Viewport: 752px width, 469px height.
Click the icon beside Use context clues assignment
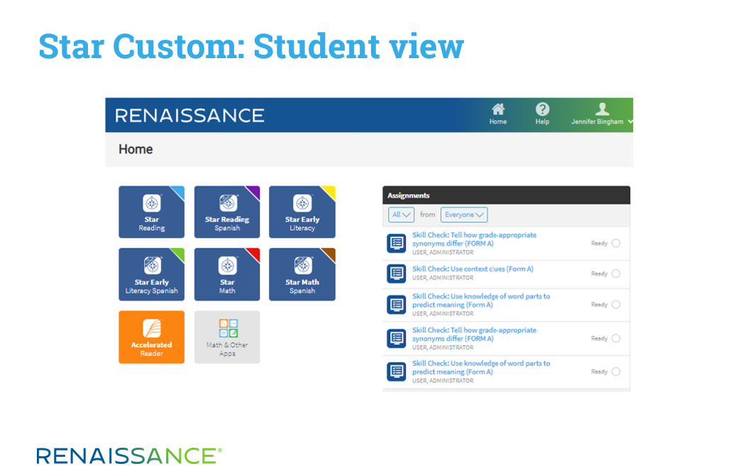[x=397, y=274]
